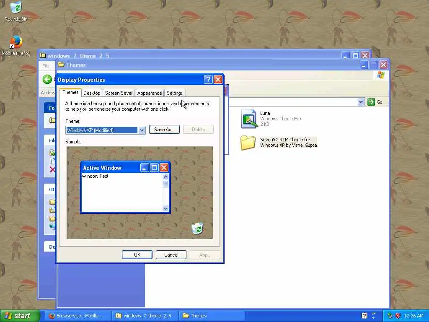Click the Luna file name text

[265, 113]
